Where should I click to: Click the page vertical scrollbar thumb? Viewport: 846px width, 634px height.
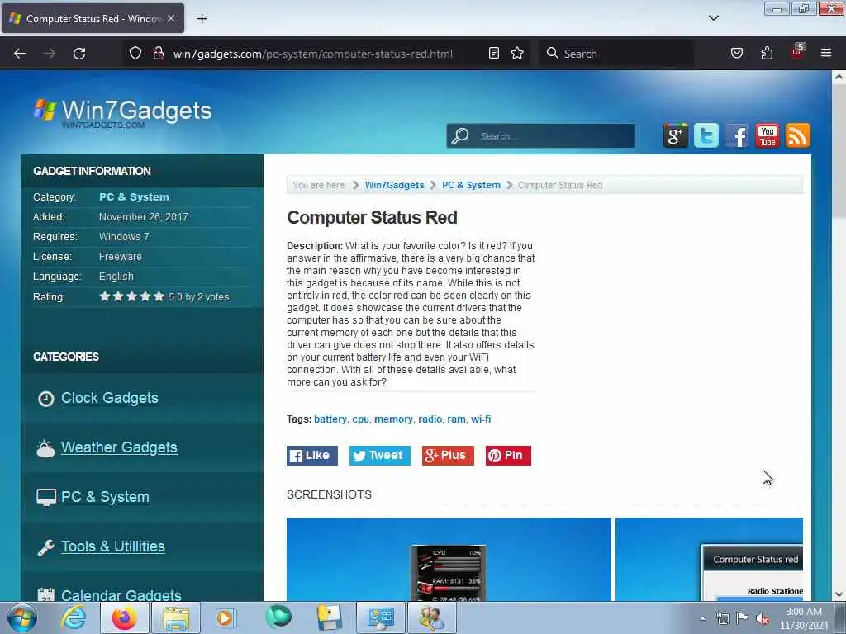point(839,151)
